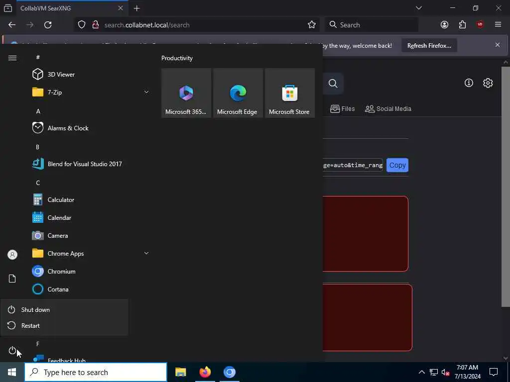Expand the Chrome Apps folder
Screen dimensions: 510x382
[91, 253]
